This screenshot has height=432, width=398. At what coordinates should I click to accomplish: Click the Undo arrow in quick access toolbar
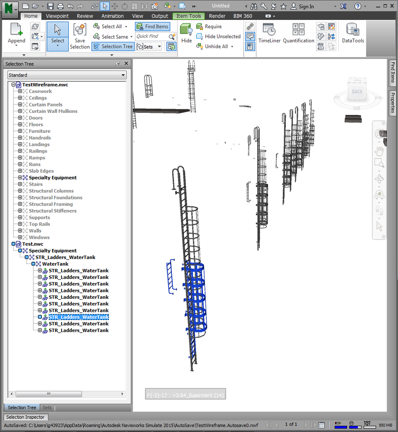point(70,6)
